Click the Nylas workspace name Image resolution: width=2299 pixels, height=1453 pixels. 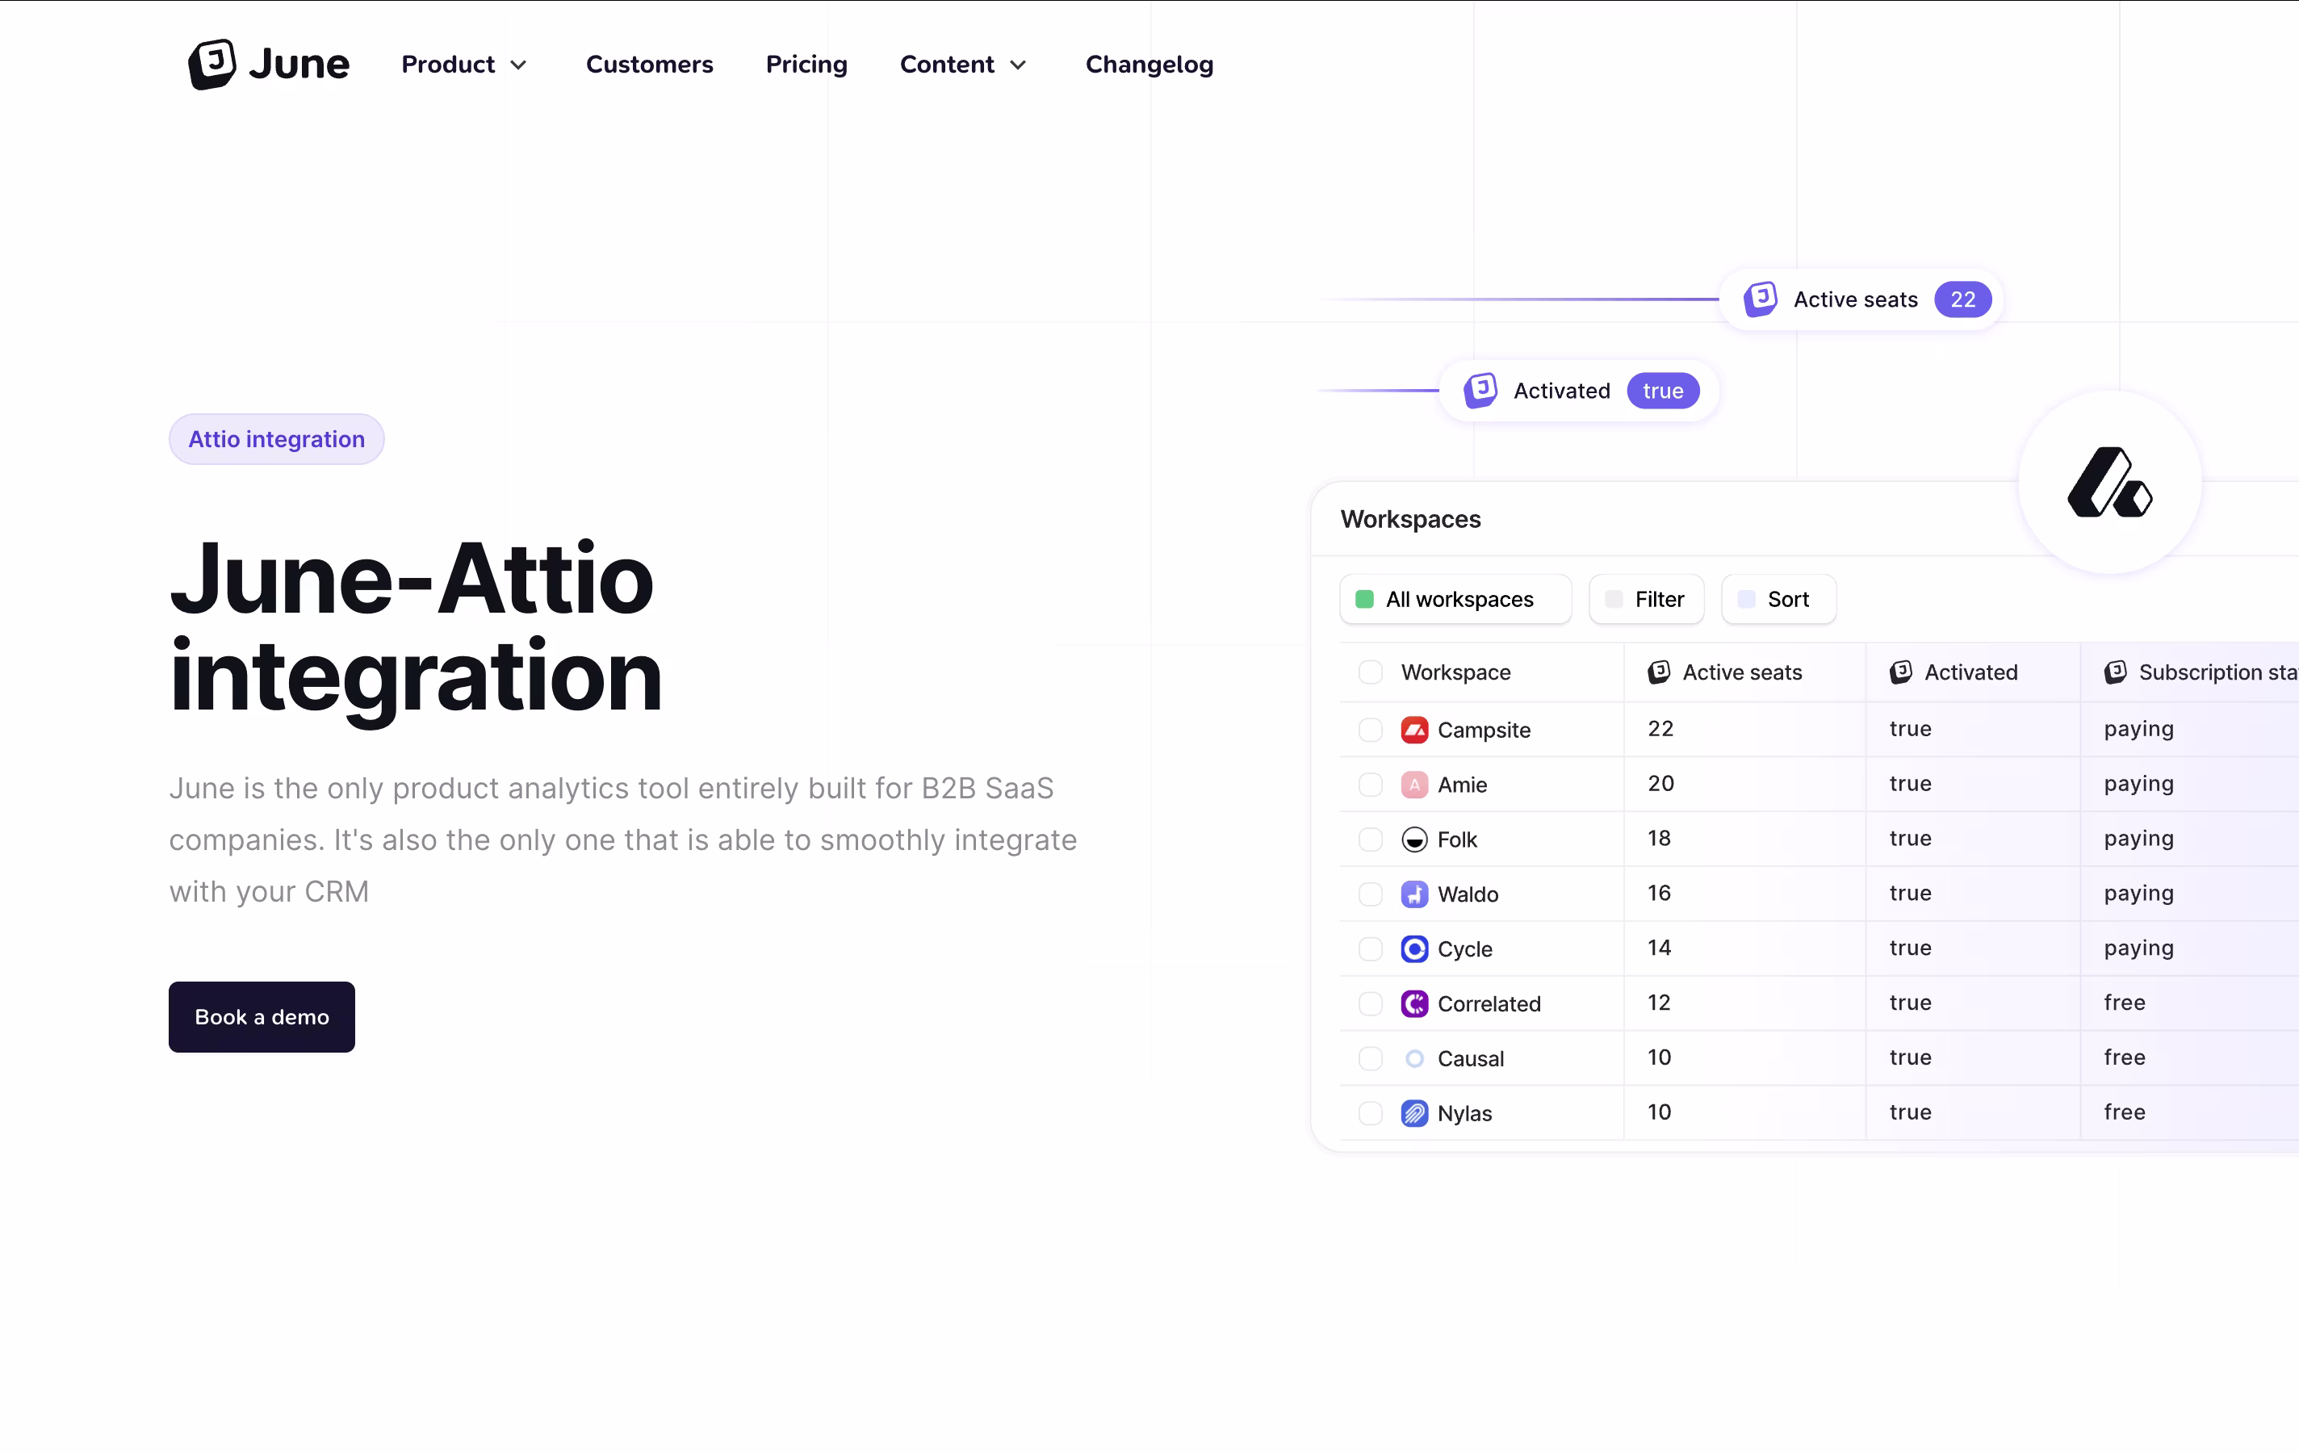click(x=1464, y=1114)
